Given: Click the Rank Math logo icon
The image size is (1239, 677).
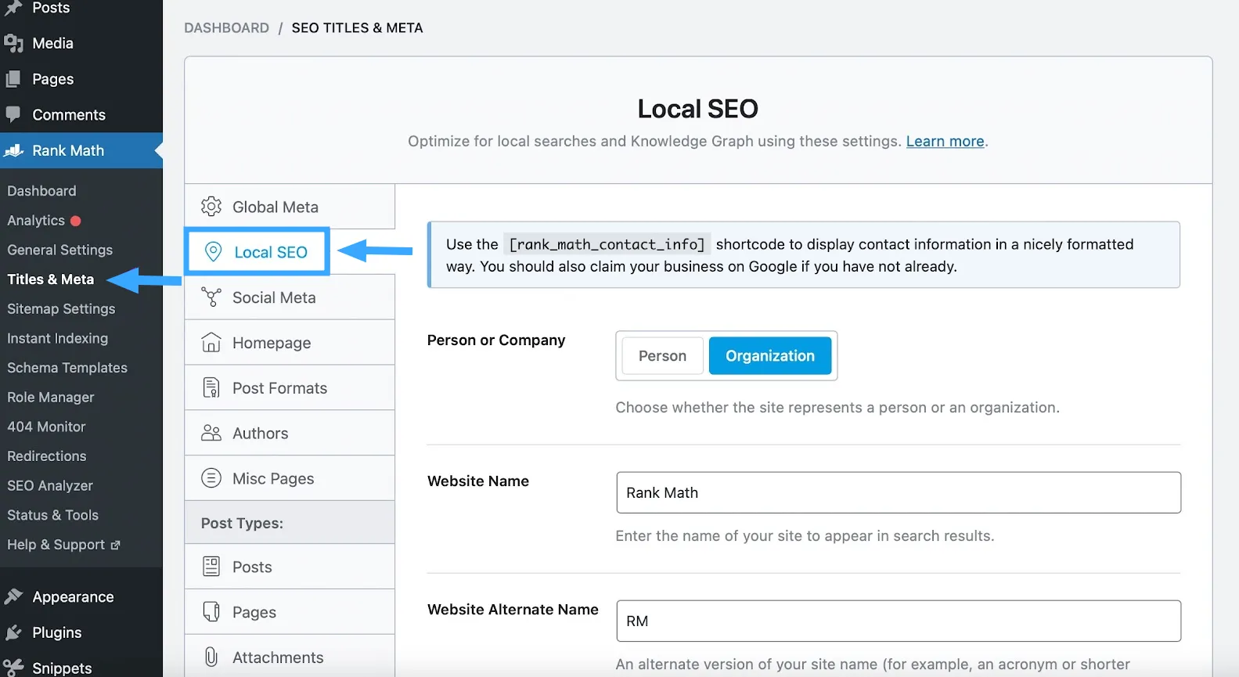Looking at the screenshot, I should tap(13, 150).
